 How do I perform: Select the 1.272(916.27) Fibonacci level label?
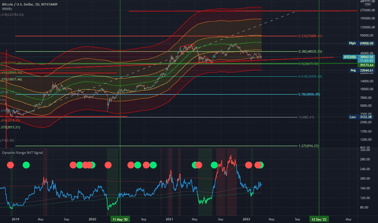(x=309, y=146)
